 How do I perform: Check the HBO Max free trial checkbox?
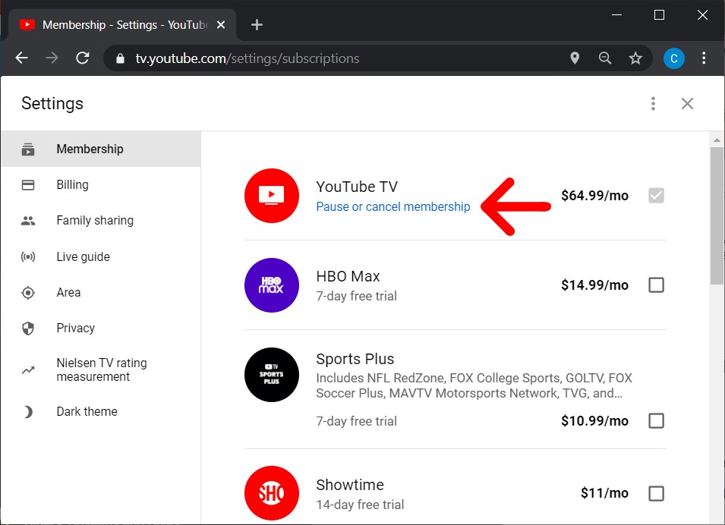[656, 285]
